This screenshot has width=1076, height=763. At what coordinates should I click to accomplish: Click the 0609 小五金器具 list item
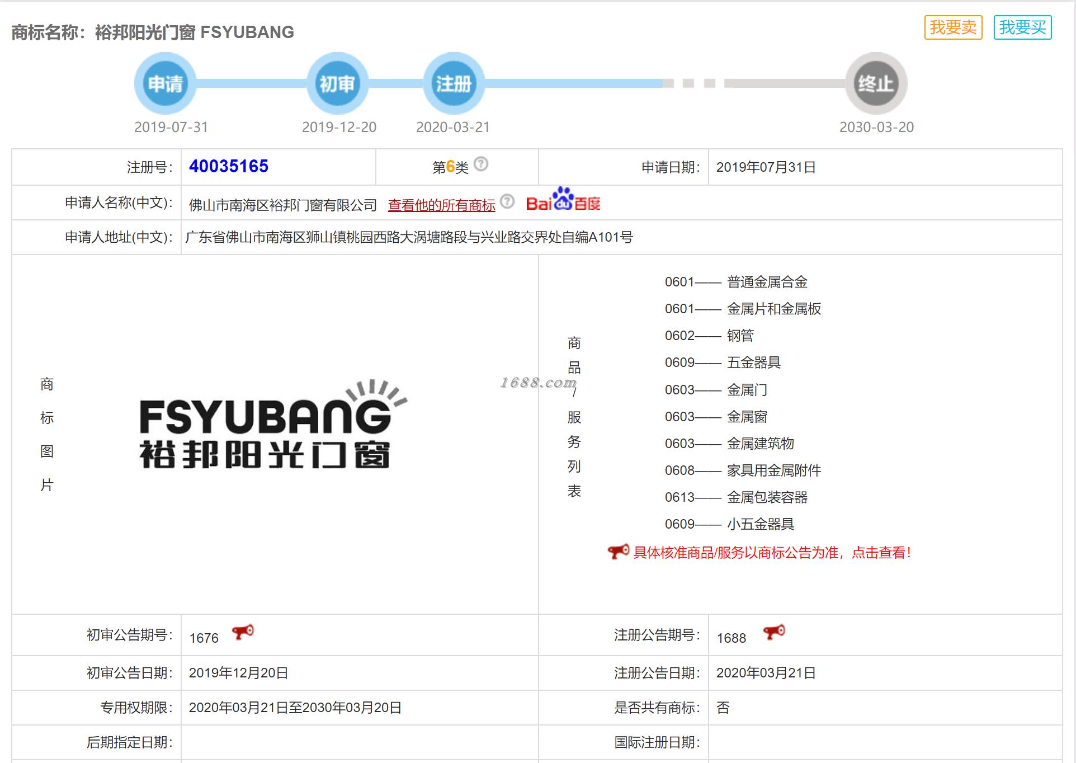point(729,524)
